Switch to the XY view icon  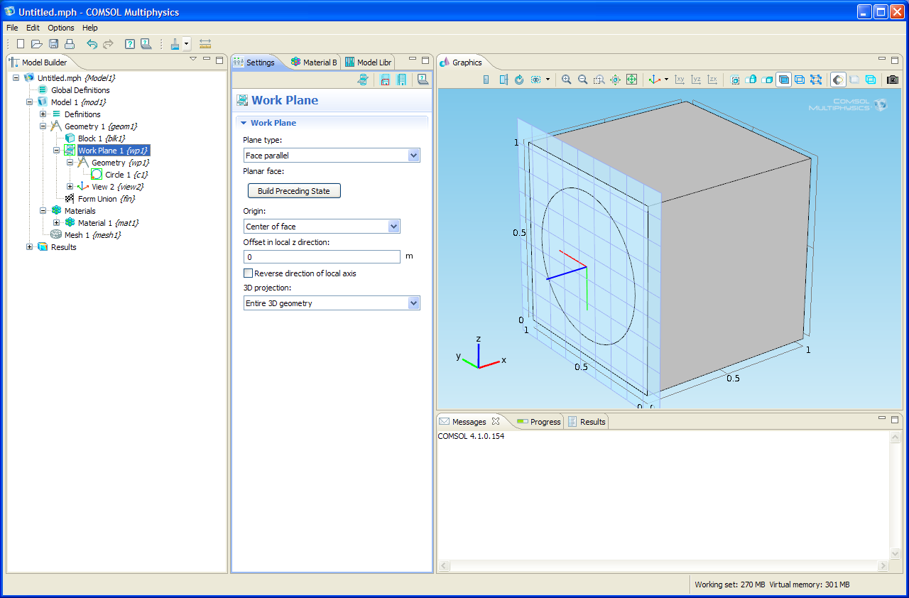coord(680,80)
